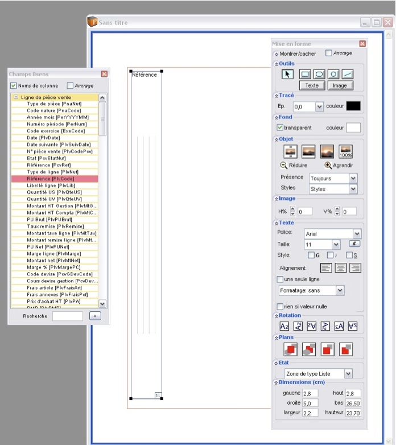Open the Taille font size dropdown
This screenshot has height=445, width=396.
(336, 244)
